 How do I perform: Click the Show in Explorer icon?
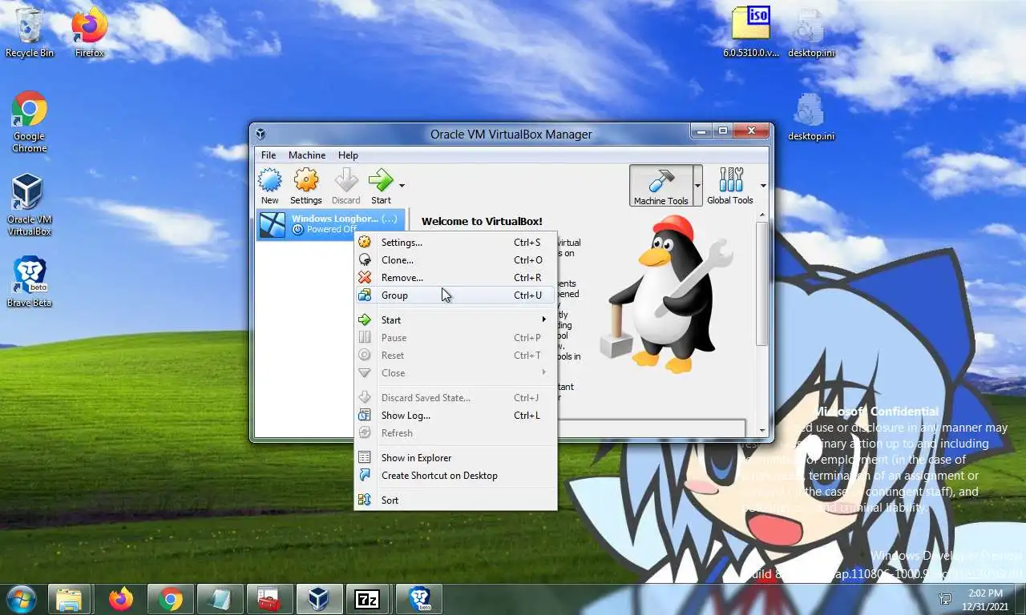tap(365, 458)
